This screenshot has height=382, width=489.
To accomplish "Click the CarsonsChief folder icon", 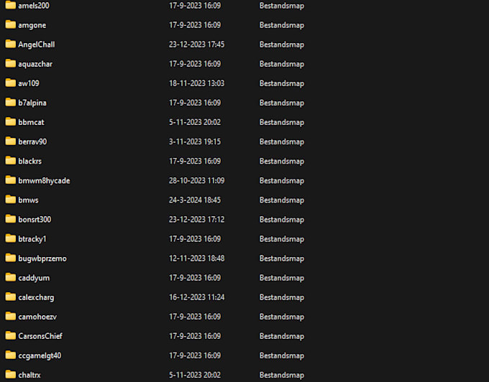I will coord(10,335).
